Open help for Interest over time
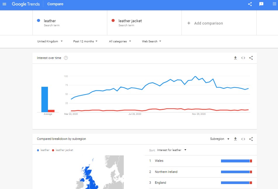This screenshot has width=278, height=189. pyautogui.click(x=66, y=58)
